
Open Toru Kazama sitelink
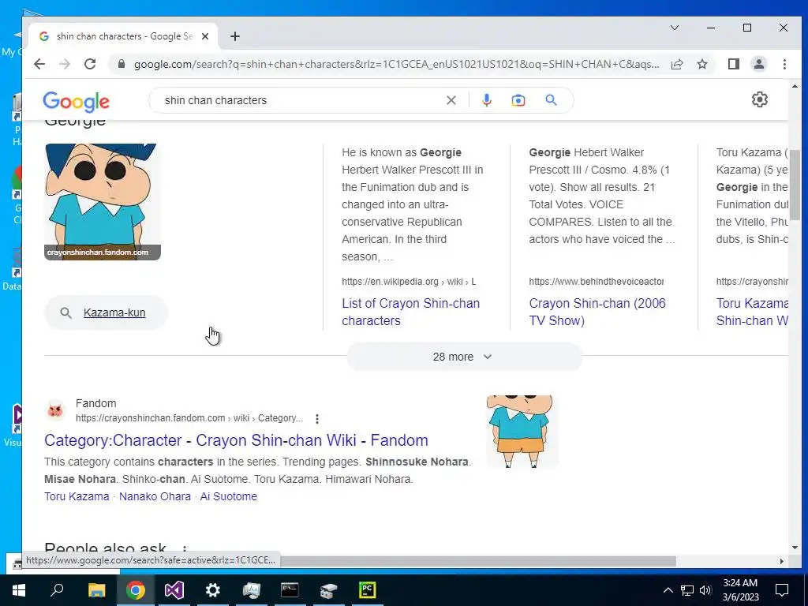pos(77,496)
